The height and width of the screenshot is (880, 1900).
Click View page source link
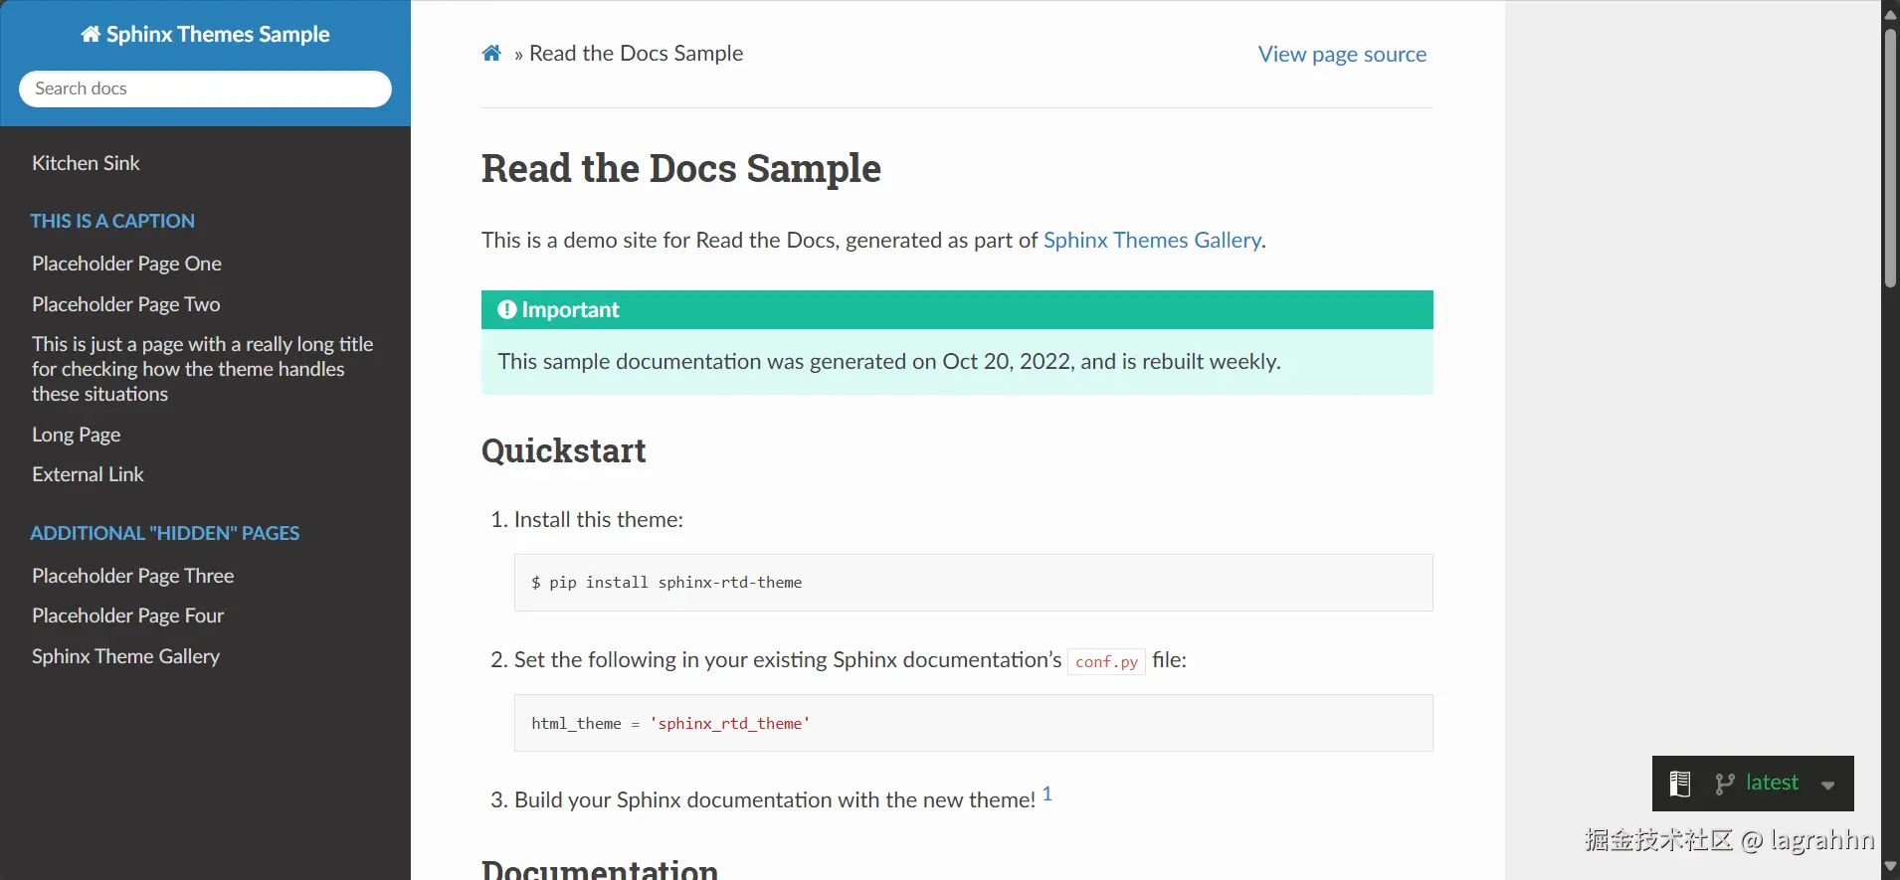[1342, 55]
